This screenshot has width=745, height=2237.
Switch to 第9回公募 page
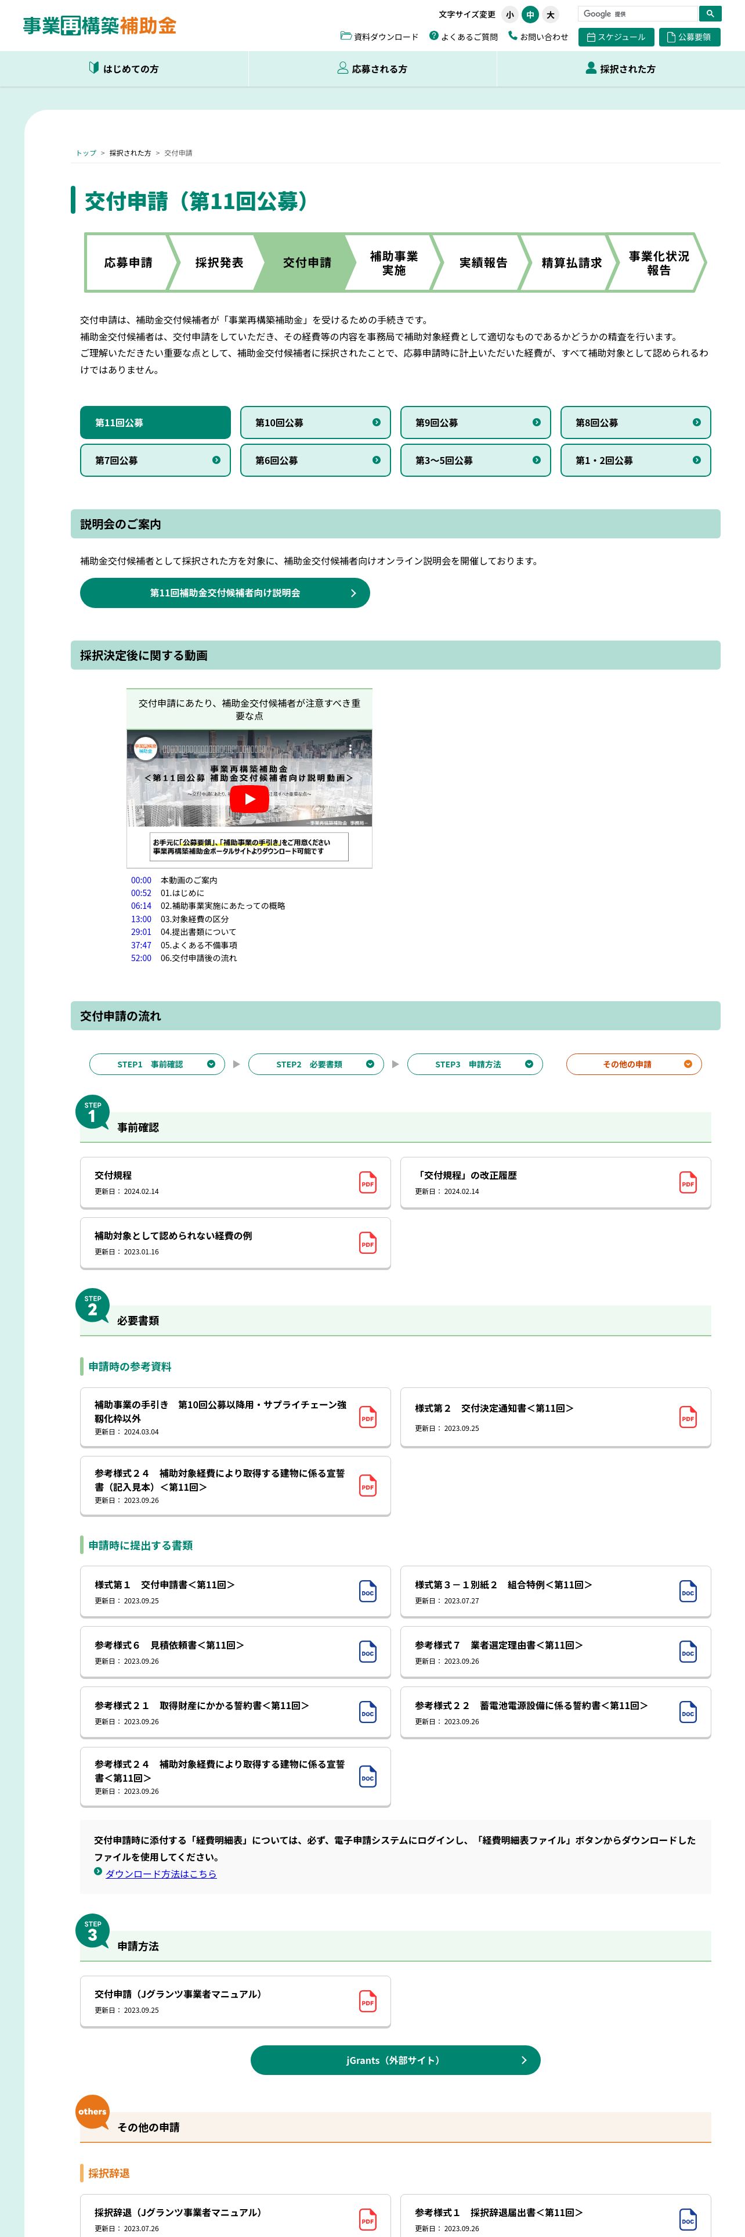point(475,423)
